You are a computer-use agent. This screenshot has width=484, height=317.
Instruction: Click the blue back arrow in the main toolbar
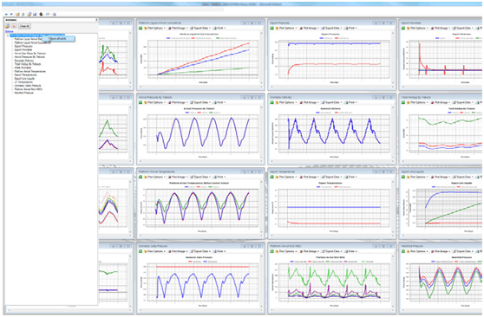tap(6, 14)
